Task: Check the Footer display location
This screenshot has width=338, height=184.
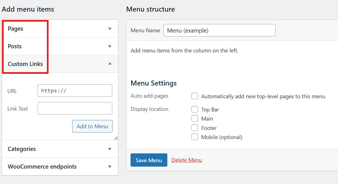Action: (x=195, y=127)
